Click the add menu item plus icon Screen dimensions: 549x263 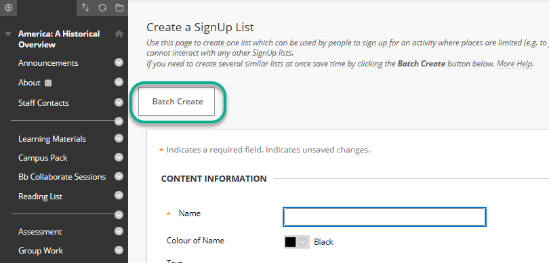pyautogui.click(x=8, y=7)
